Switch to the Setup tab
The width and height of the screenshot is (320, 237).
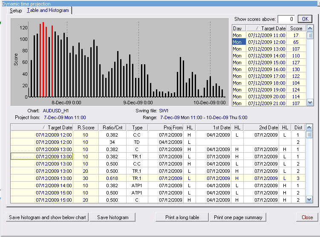(16, 10)
